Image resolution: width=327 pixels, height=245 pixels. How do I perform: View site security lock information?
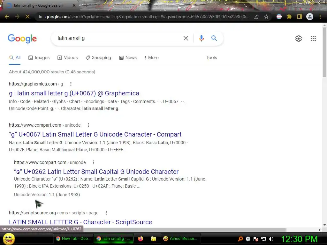(40, 17)
